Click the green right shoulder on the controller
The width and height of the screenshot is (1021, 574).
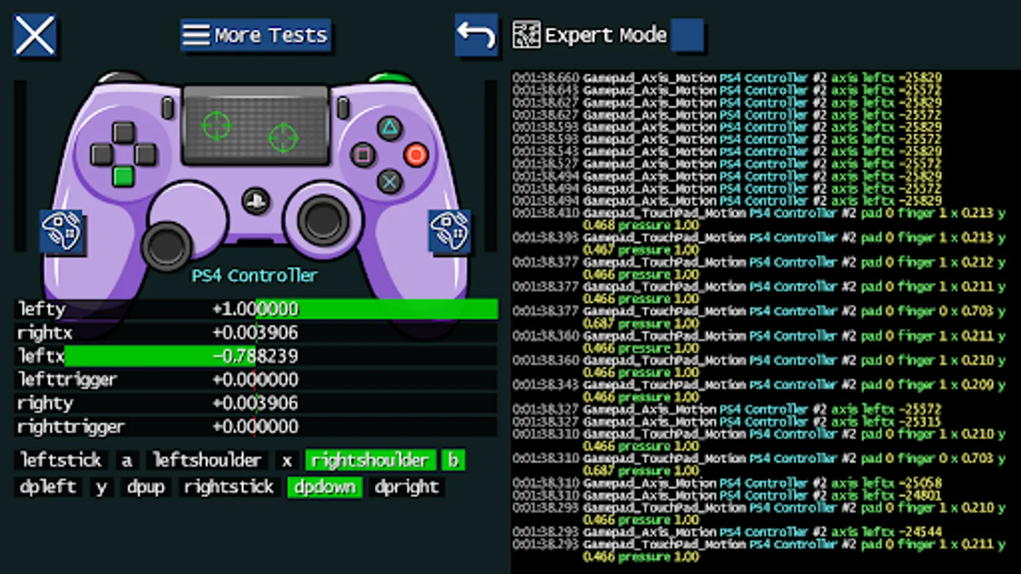(x=389, y=79)
